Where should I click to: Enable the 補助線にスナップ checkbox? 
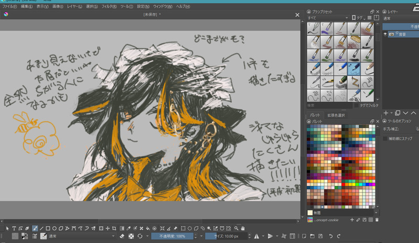tap(385, 138)
